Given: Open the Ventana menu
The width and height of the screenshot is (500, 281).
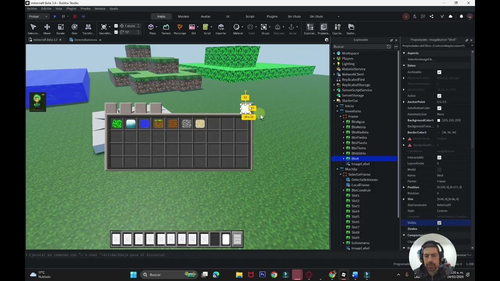Looking at the screenshot, I should pyautogui.click(x=100, y=9).
